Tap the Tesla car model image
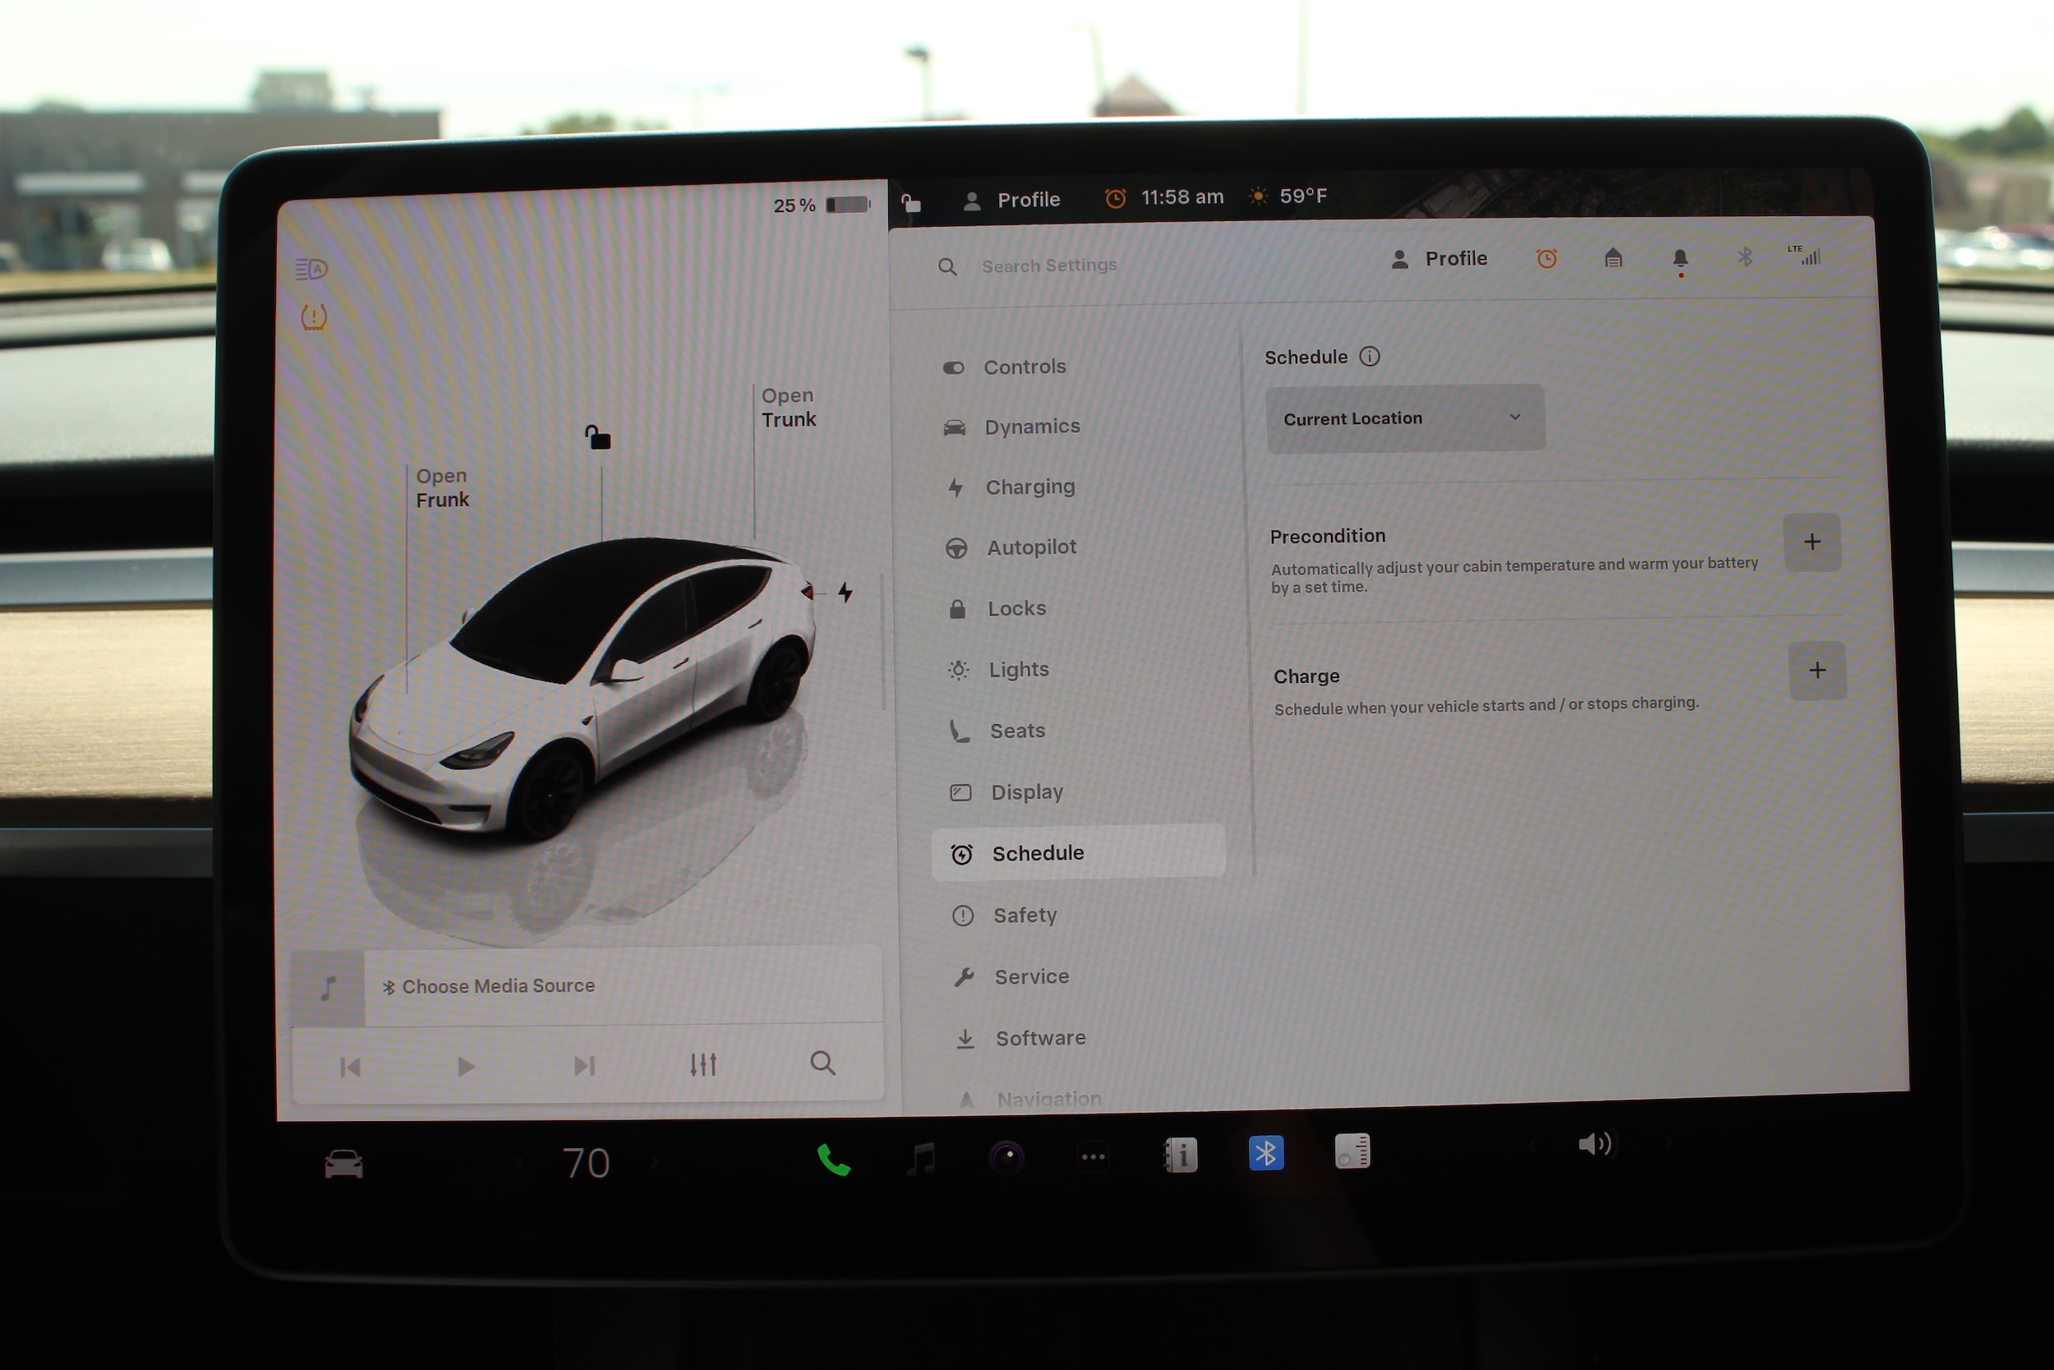 tap(583, 690)
